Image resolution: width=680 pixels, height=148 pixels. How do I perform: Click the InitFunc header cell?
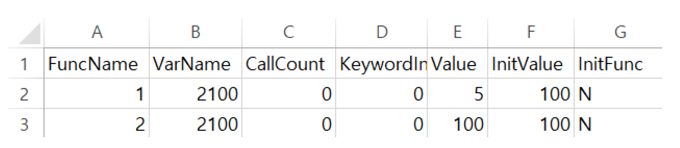(618, 64)
